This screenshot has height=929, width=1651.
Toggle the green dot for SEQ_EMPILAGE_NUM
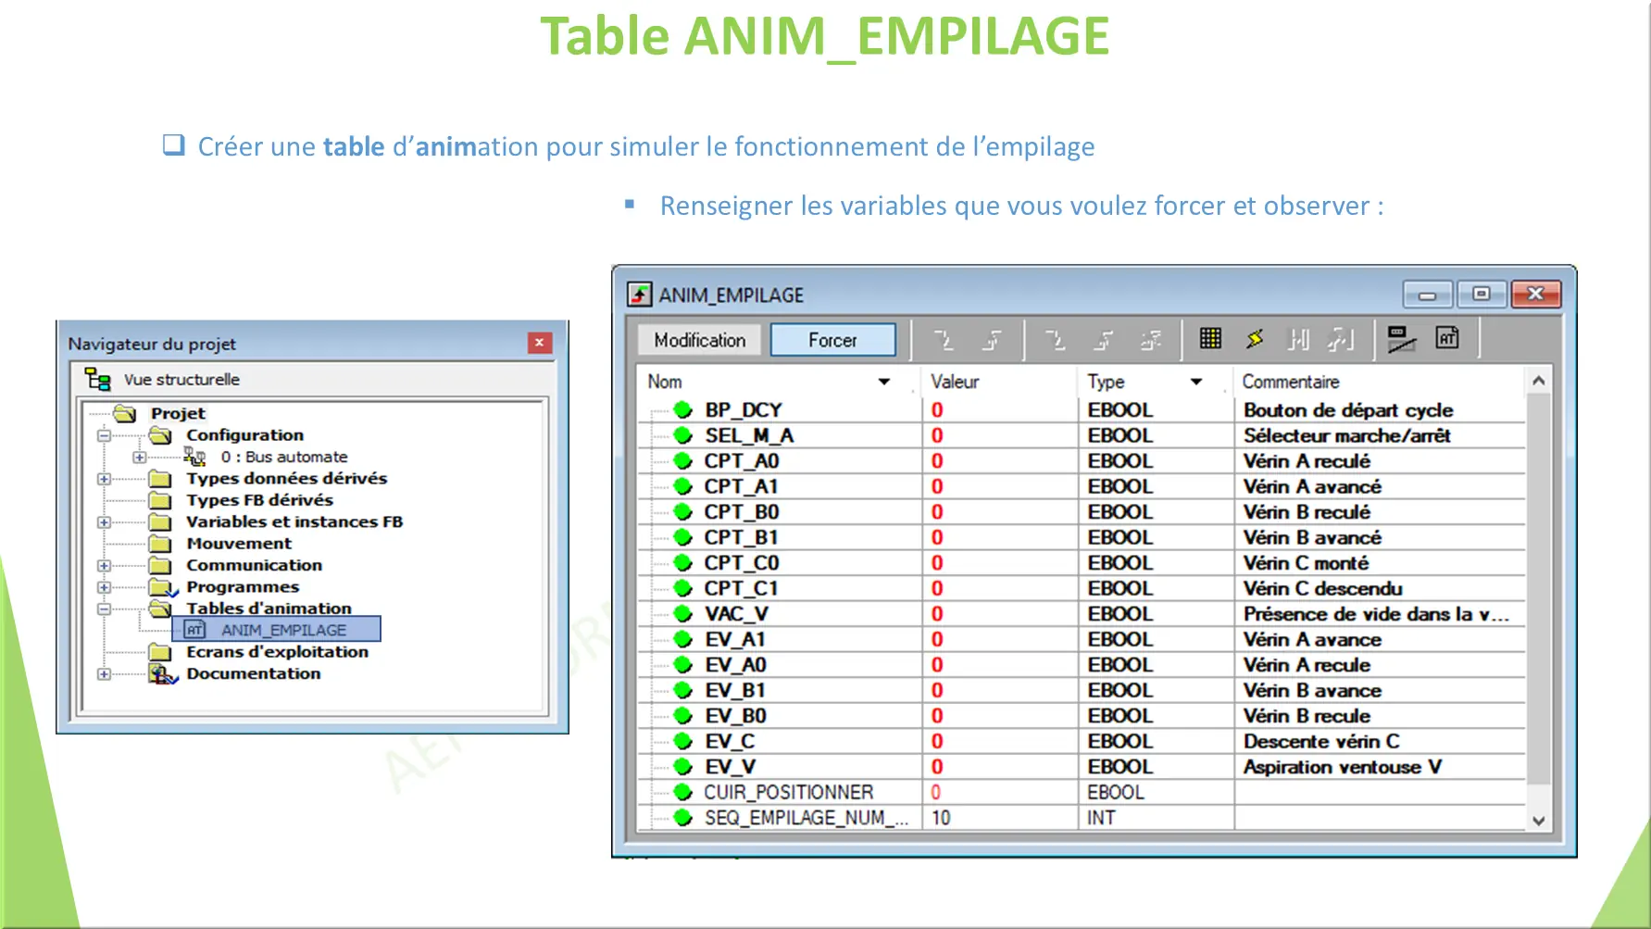(682, 818)
